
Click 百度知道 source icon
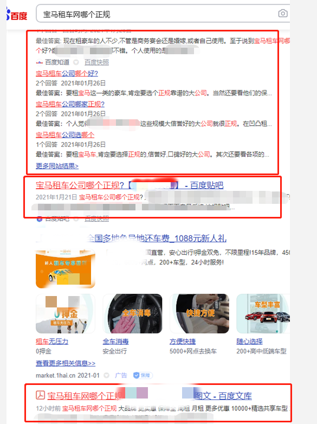tap(40, 62)
